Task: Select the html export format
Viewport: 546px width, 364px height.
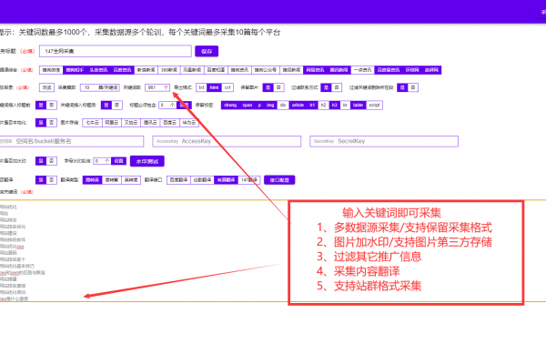Action: tap(215, 87)
